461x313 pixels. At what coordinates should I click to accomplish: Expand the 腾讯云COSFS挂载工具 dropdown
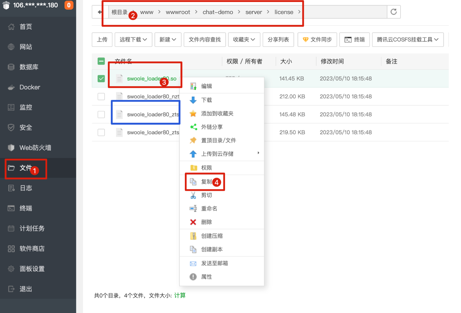pyautogui.click(x=408, y=40)
